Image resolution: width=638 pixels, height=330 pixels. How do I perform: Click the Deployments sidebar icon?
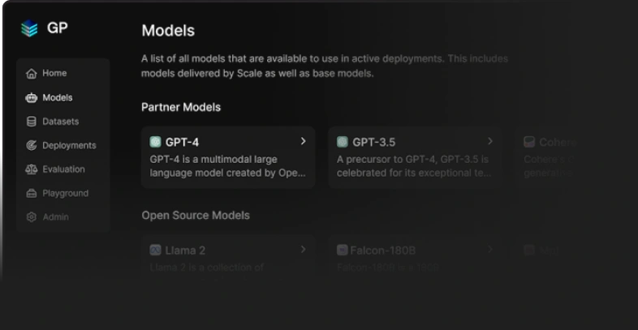point(32,146)
